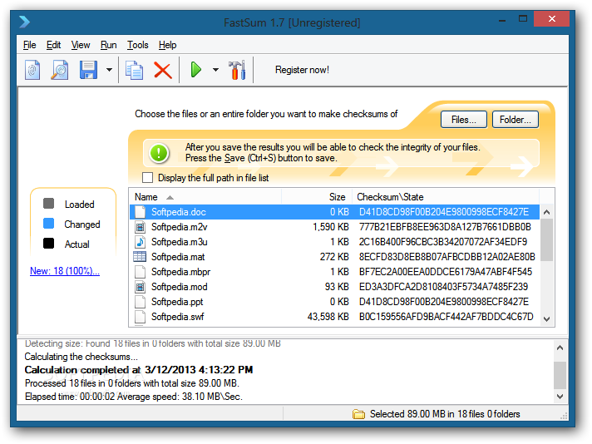Click the FastSum app icon in title bar
This screenshot has height=444, width=592.
pyautogui.click(x=25, y=22)
